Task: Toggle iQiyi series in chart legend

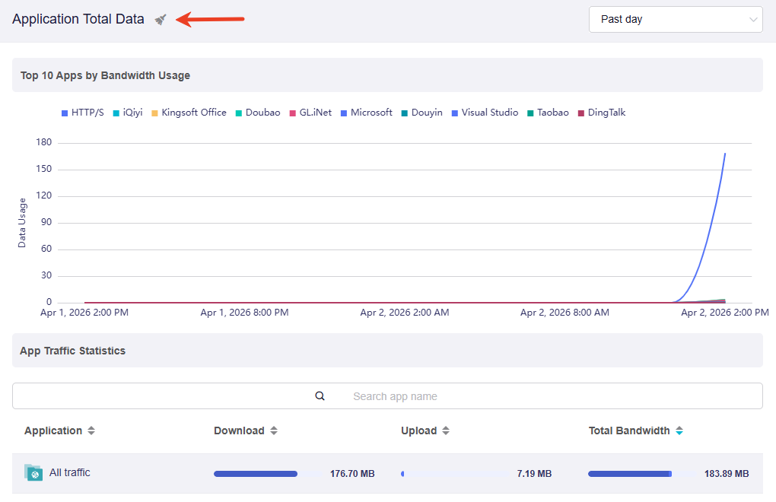Action: point(128,113)
